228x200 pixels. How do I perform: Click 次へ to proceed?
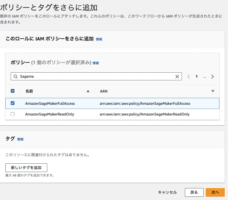click(215, 193)
